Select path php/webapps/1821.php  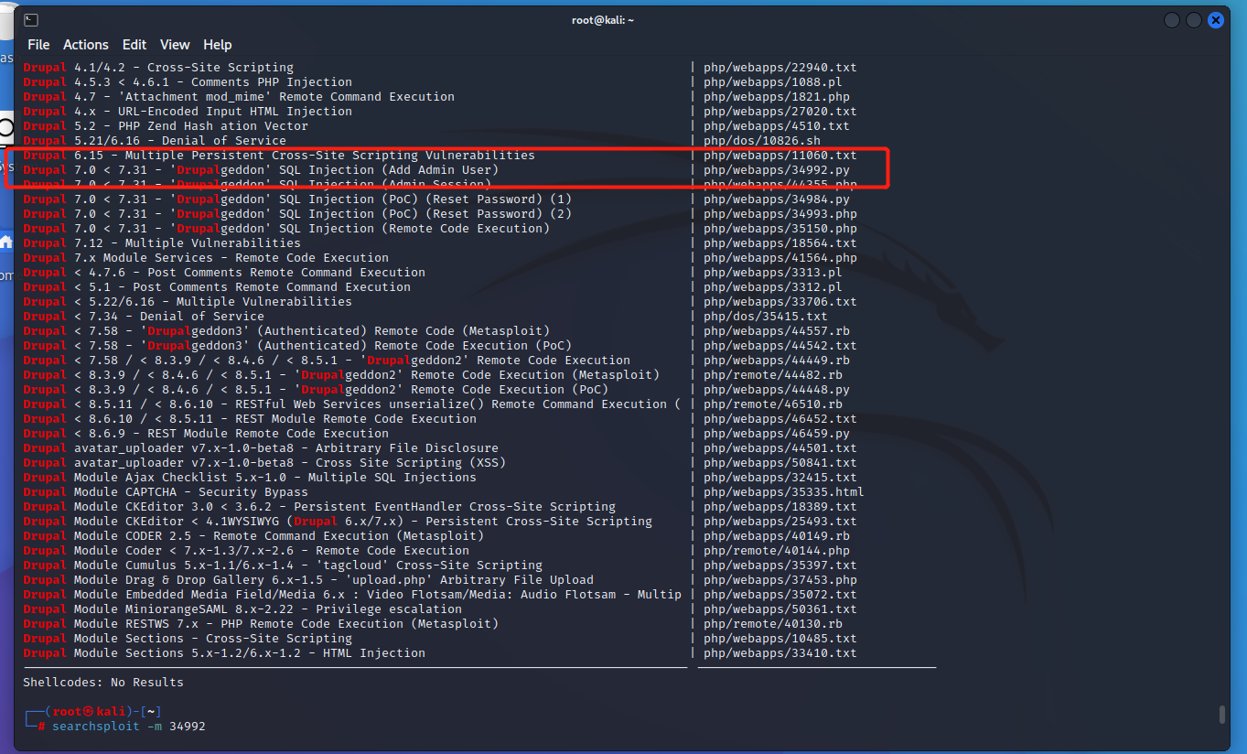click(x=777, y=97)
